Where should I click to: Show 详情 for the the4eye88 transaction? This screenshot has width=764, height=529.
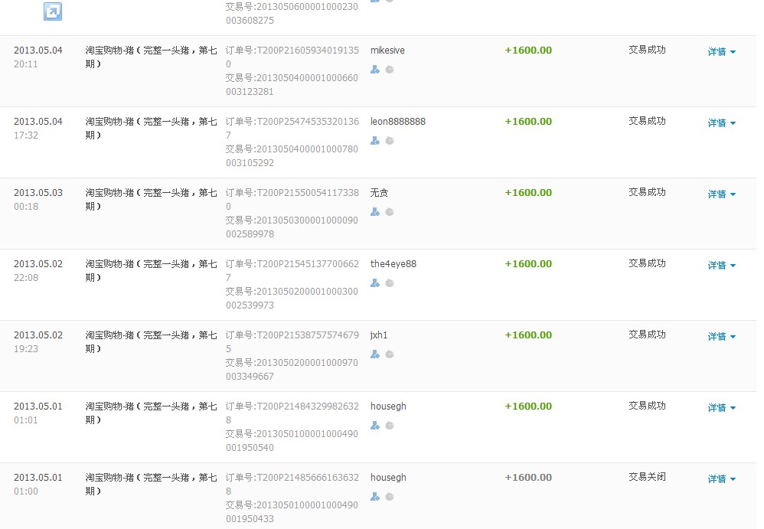coord(721,266)
